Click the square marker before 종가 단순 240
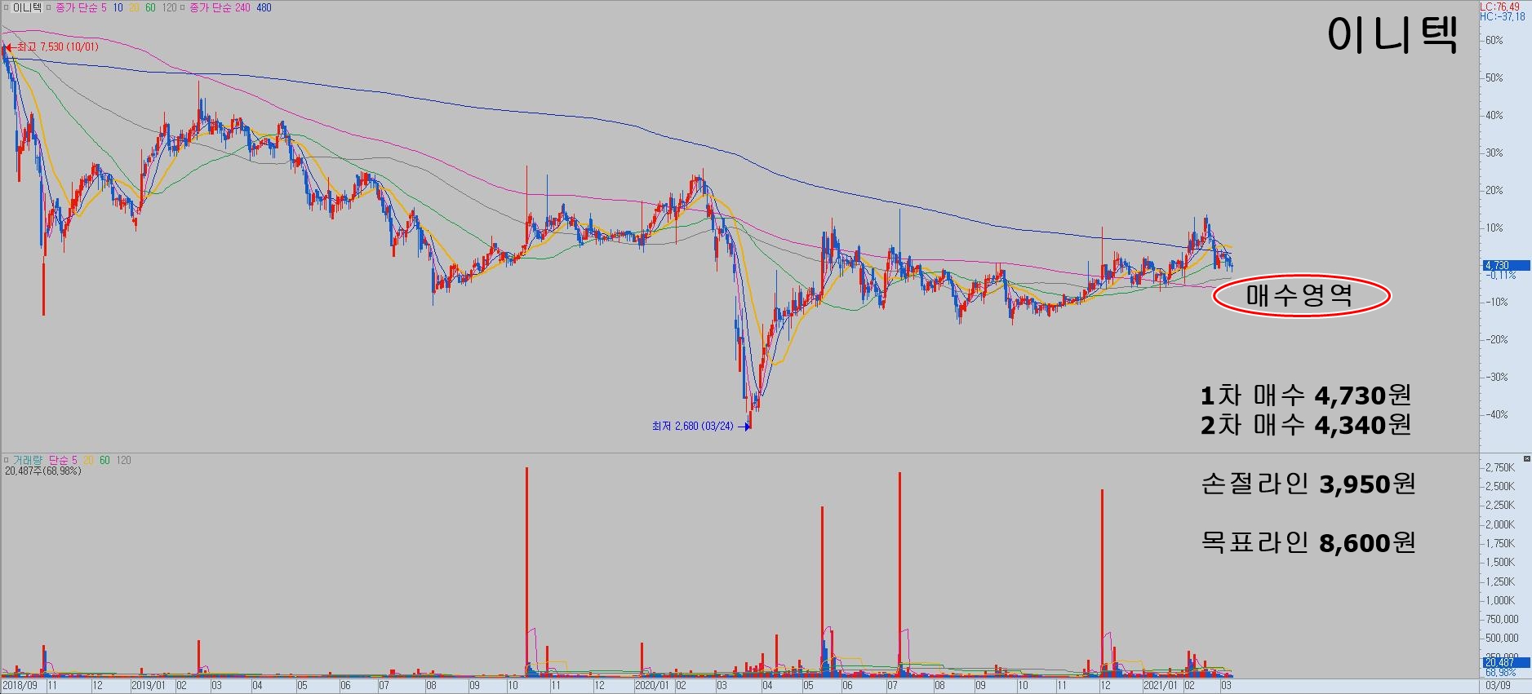Viewport: 1532px width, 694px height. [183, 7]
